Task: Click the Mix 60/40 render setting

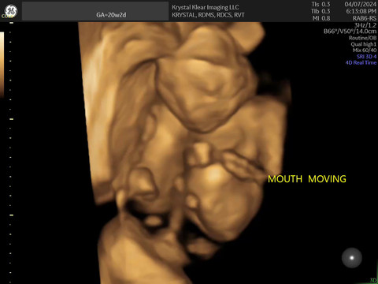Action: coord(365,50)
